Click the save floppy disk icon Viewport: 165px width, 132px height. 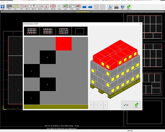tap(3, 7)
